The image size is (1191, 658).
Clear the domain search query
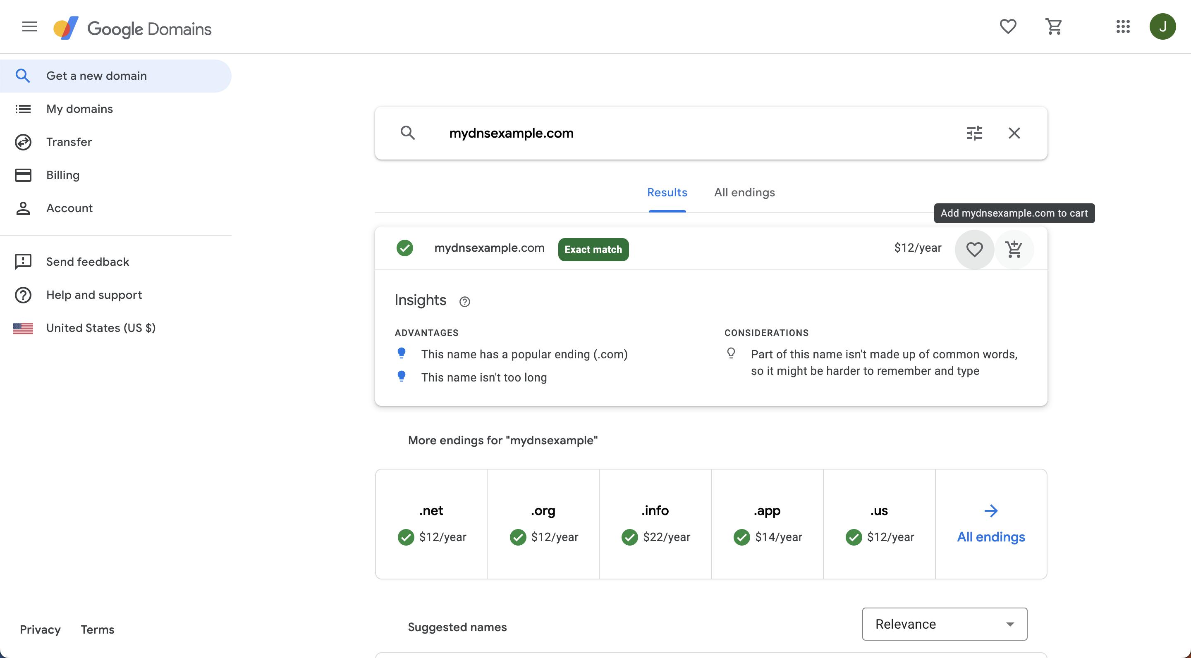tap(1014, 133)
